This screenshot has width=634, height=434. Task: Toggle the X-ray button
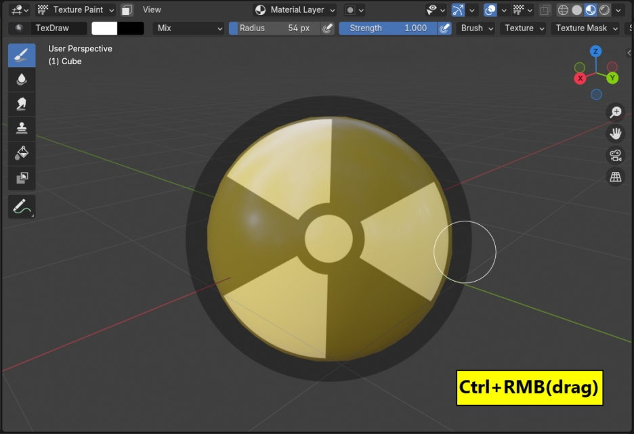pyautogui.click(x=545, y=10)
